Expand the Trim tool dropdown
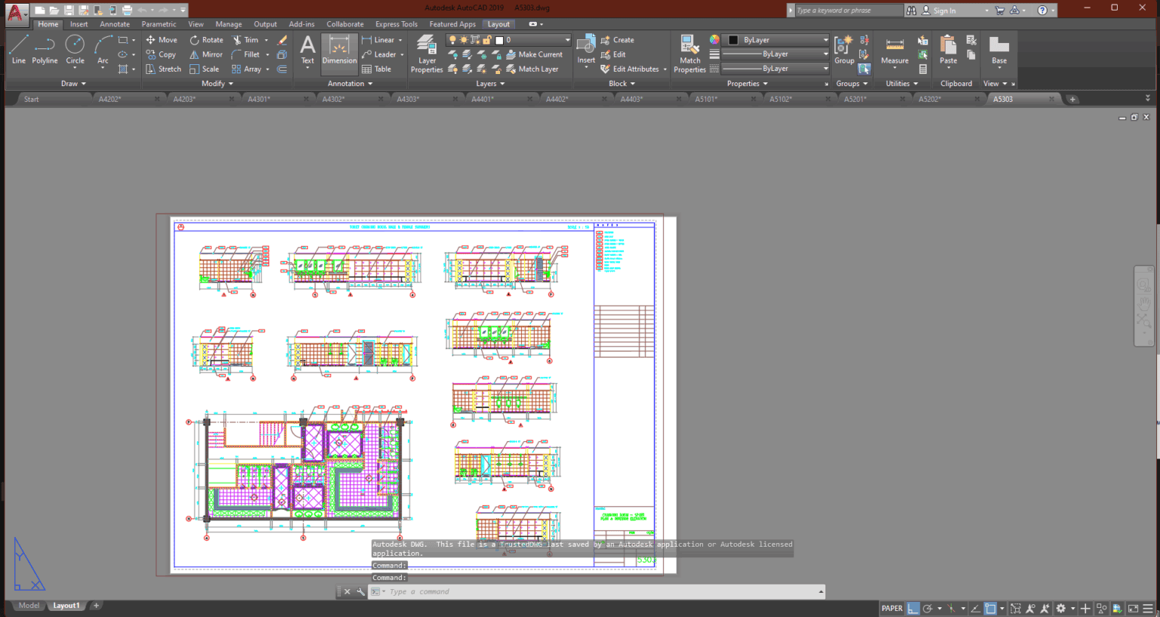This screenshot has height=617, width=1160. [266, 39]
